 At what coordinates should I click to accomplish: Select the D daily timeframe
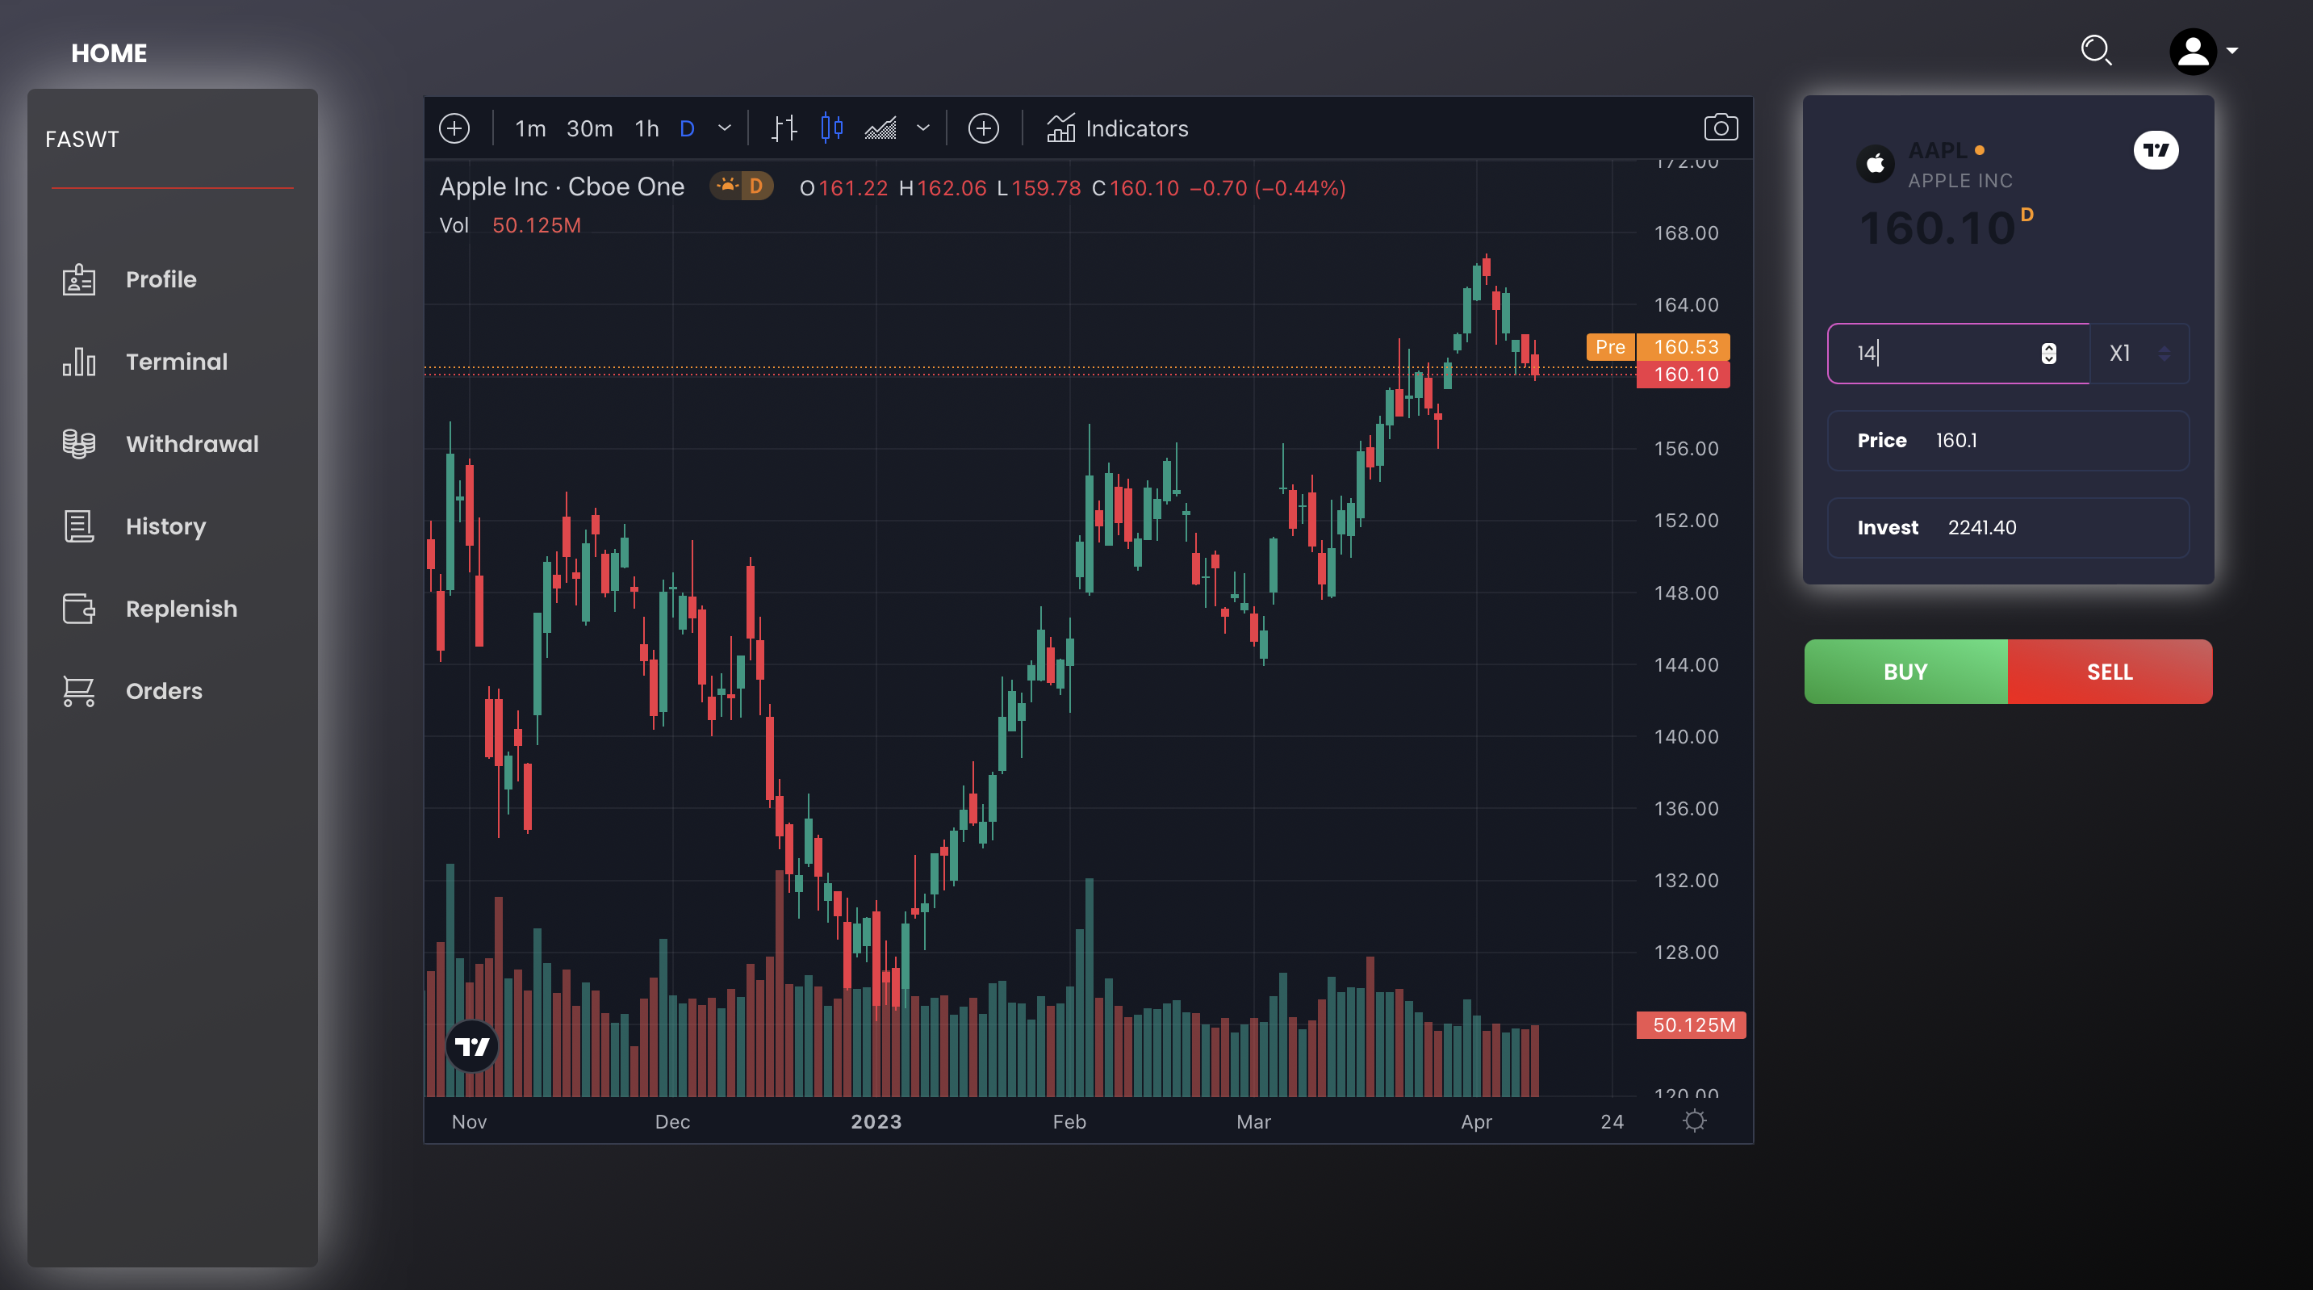click(x=687, y=128)
